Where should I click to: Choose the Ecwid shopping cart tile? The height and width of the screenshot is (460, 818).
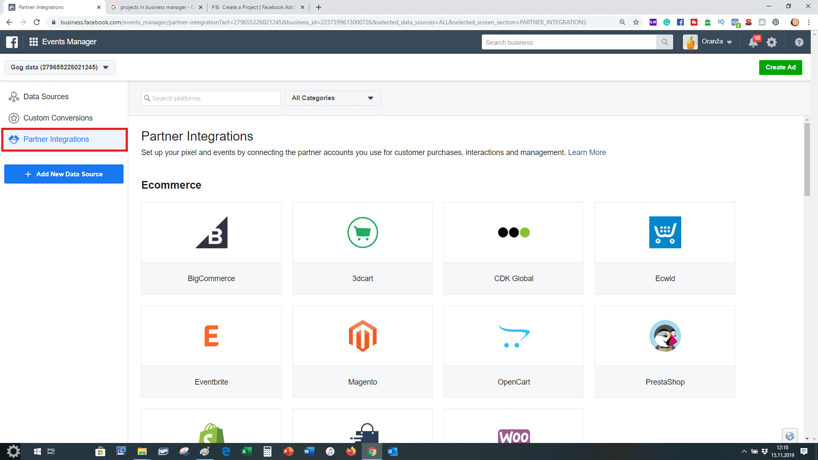(665, 248)
